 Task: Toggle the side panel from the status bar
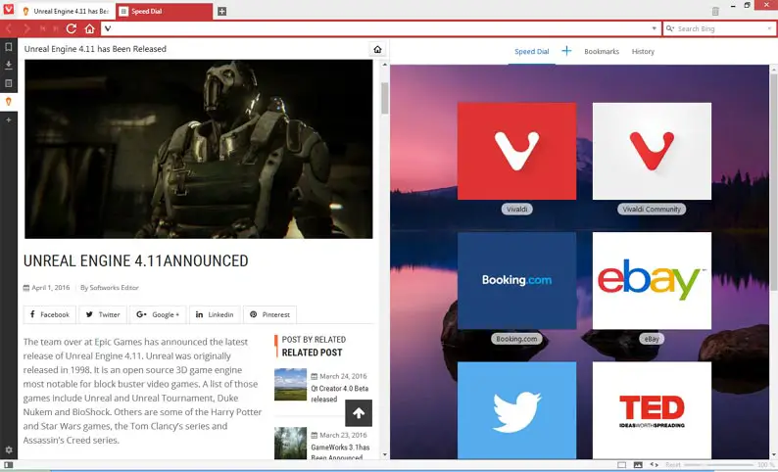(x=8, y=465)
